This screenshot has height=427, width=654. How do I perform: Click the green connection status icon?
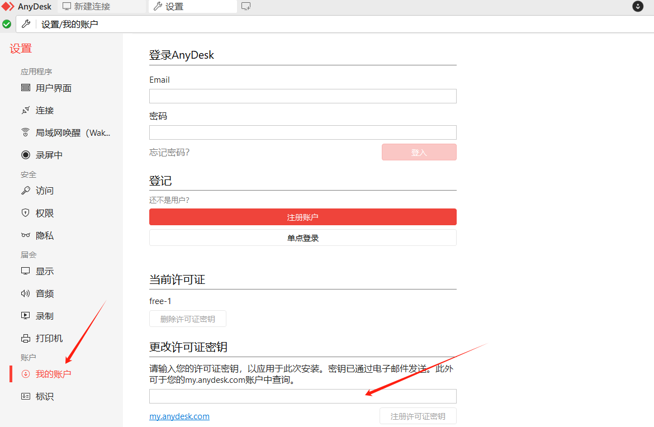point(7,24)
